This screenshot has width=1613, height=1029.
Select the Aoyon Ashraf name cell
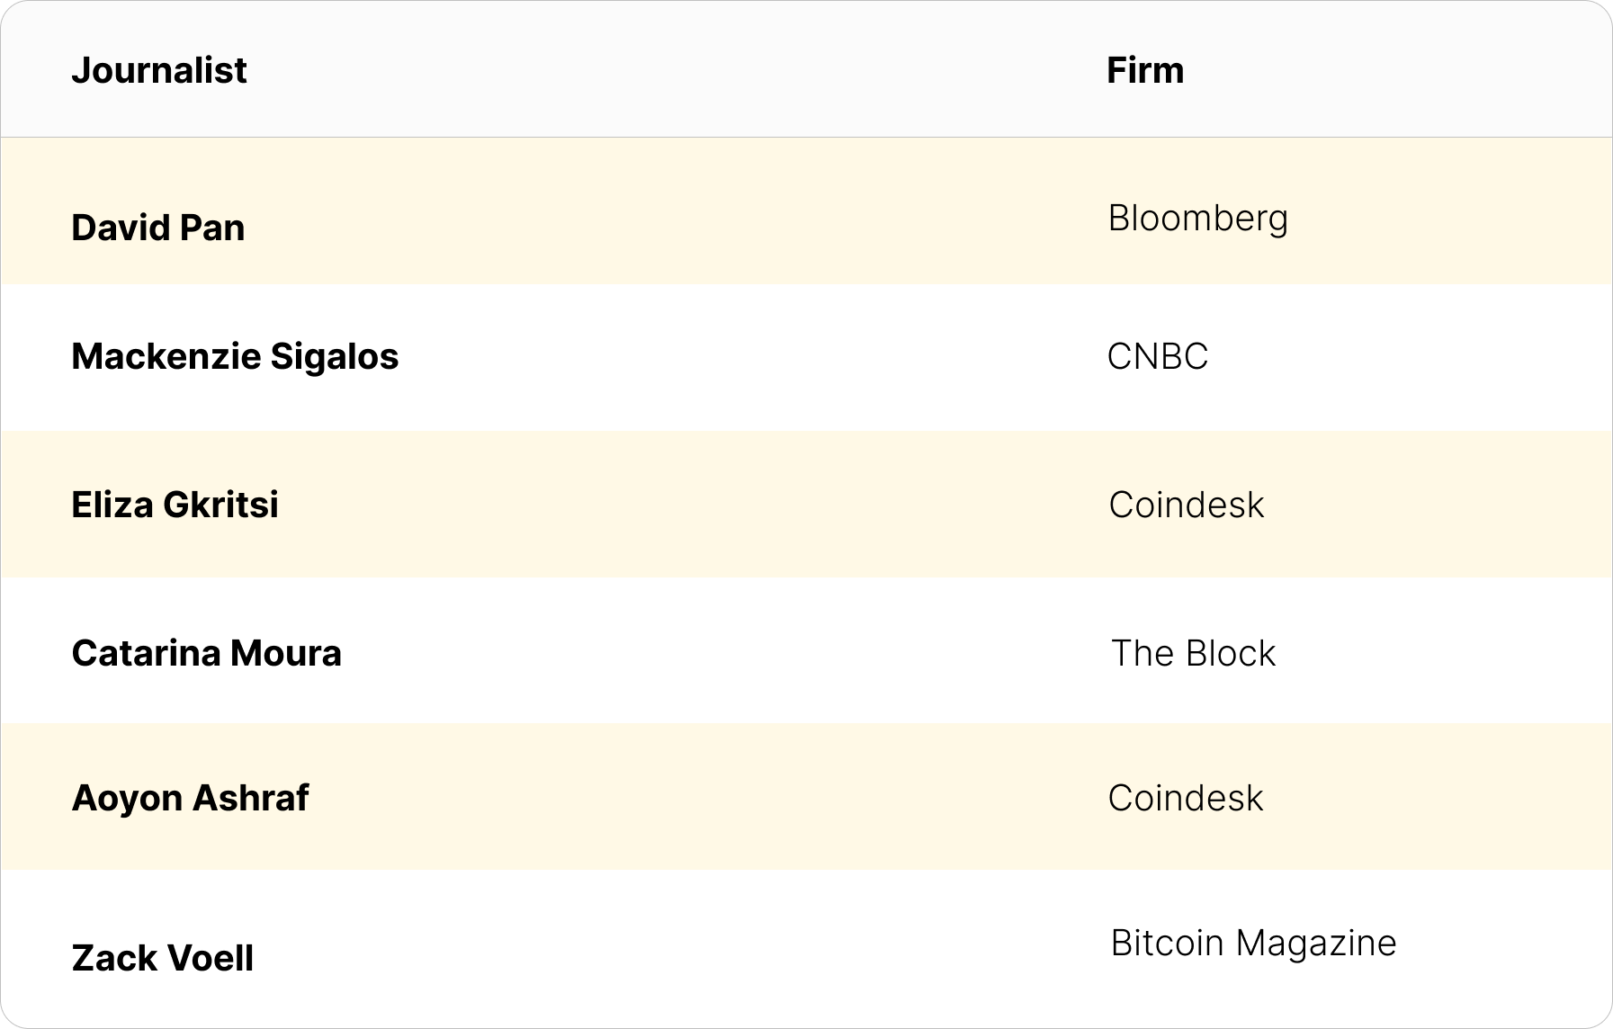191,799
